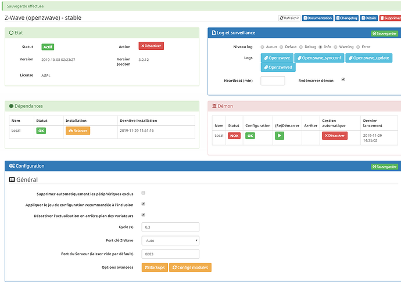Open plugin Détails
The height and width of the screenshot is (282, 401).
[369, 18]
